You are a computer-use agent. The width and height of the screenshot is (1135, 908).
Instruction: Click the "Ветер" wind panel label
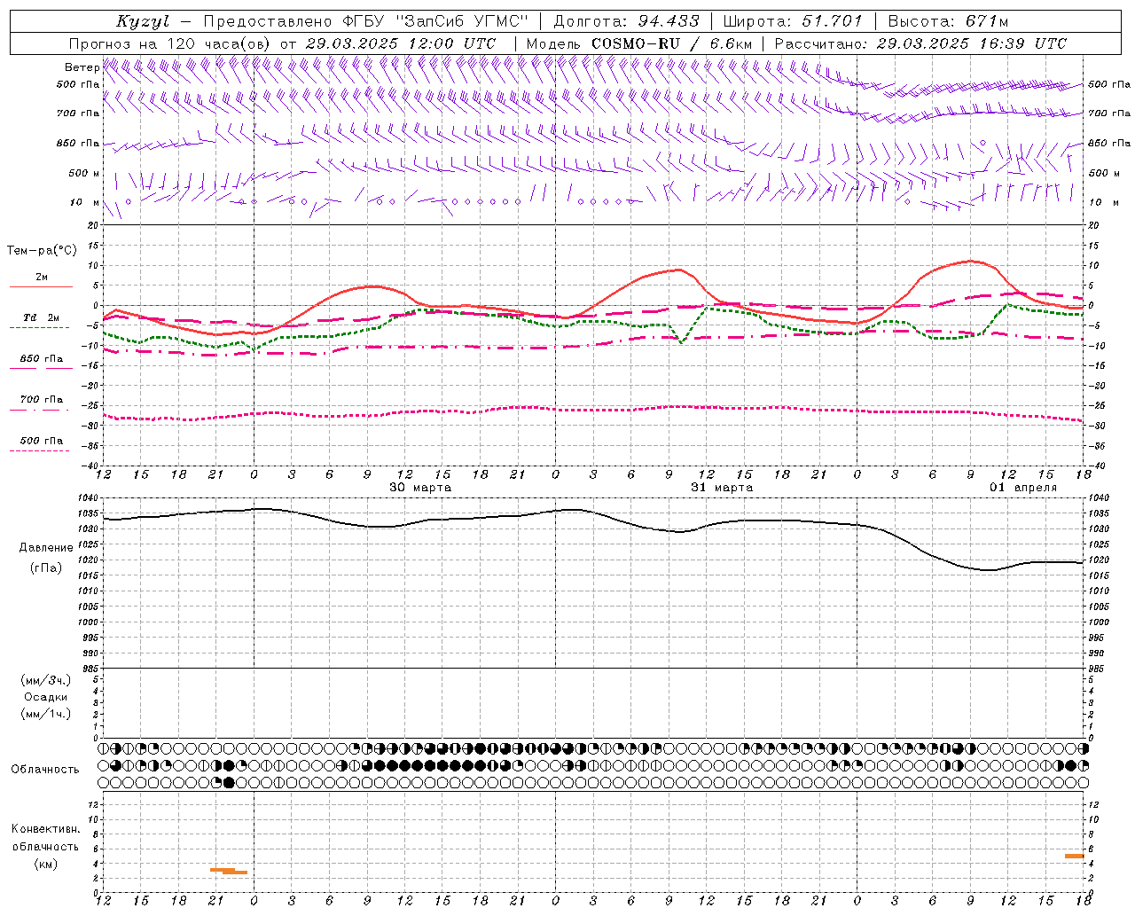82,67
